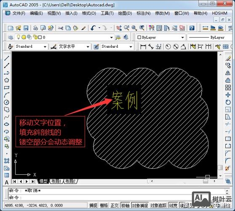Screen dimensions: 235x211
Task: Select the Multiline Text tool
Action: tap(7, 182)
